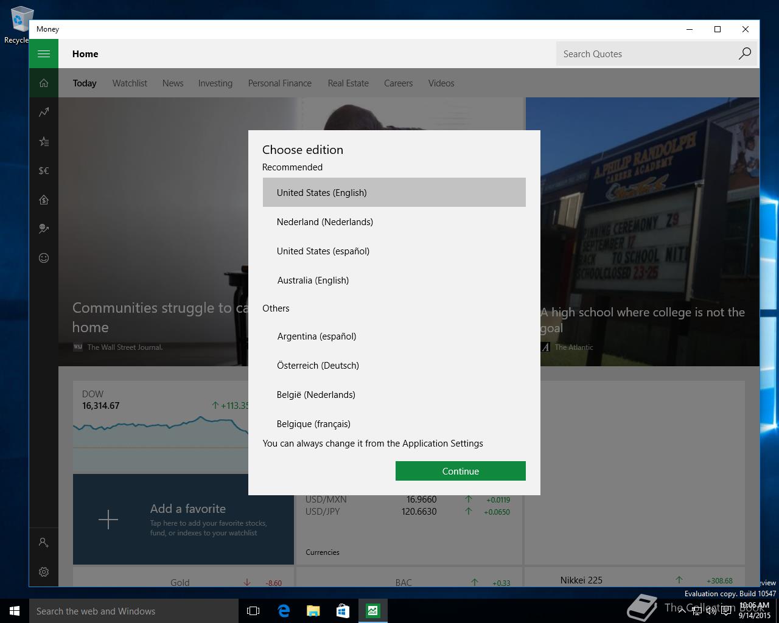
Task: Open the News tab
Action: tap(173, 83)
